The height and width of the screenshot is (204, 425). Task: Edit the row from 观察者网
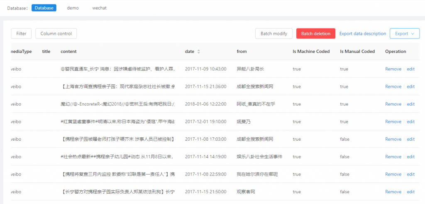pyautogui.click(x=410, y=192)
